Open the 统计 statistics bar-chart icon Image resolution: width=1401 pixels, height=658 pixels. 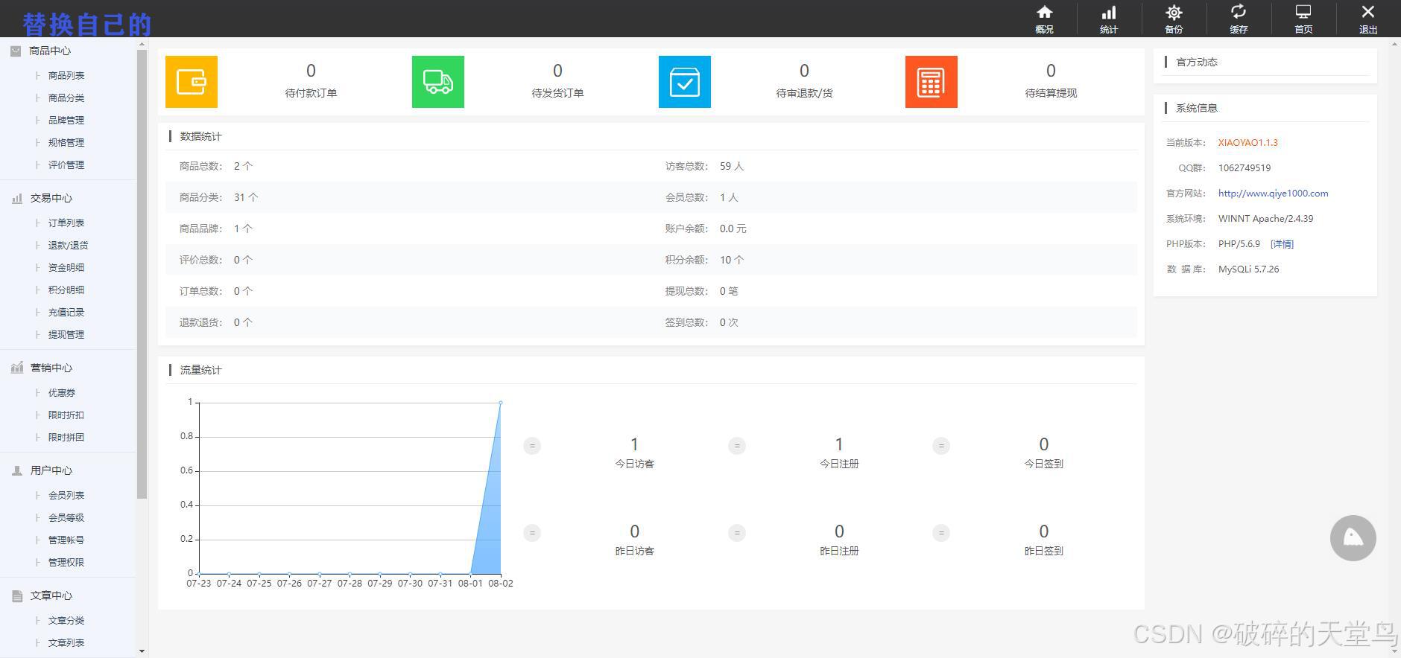tap(1109, 13)
